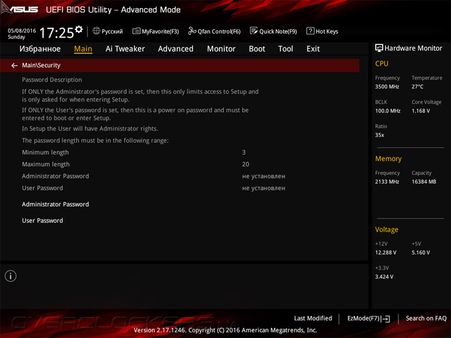The image size is (451, 338).
Task: Click the +3.3V reading 3.424 V
Action: 384,277
